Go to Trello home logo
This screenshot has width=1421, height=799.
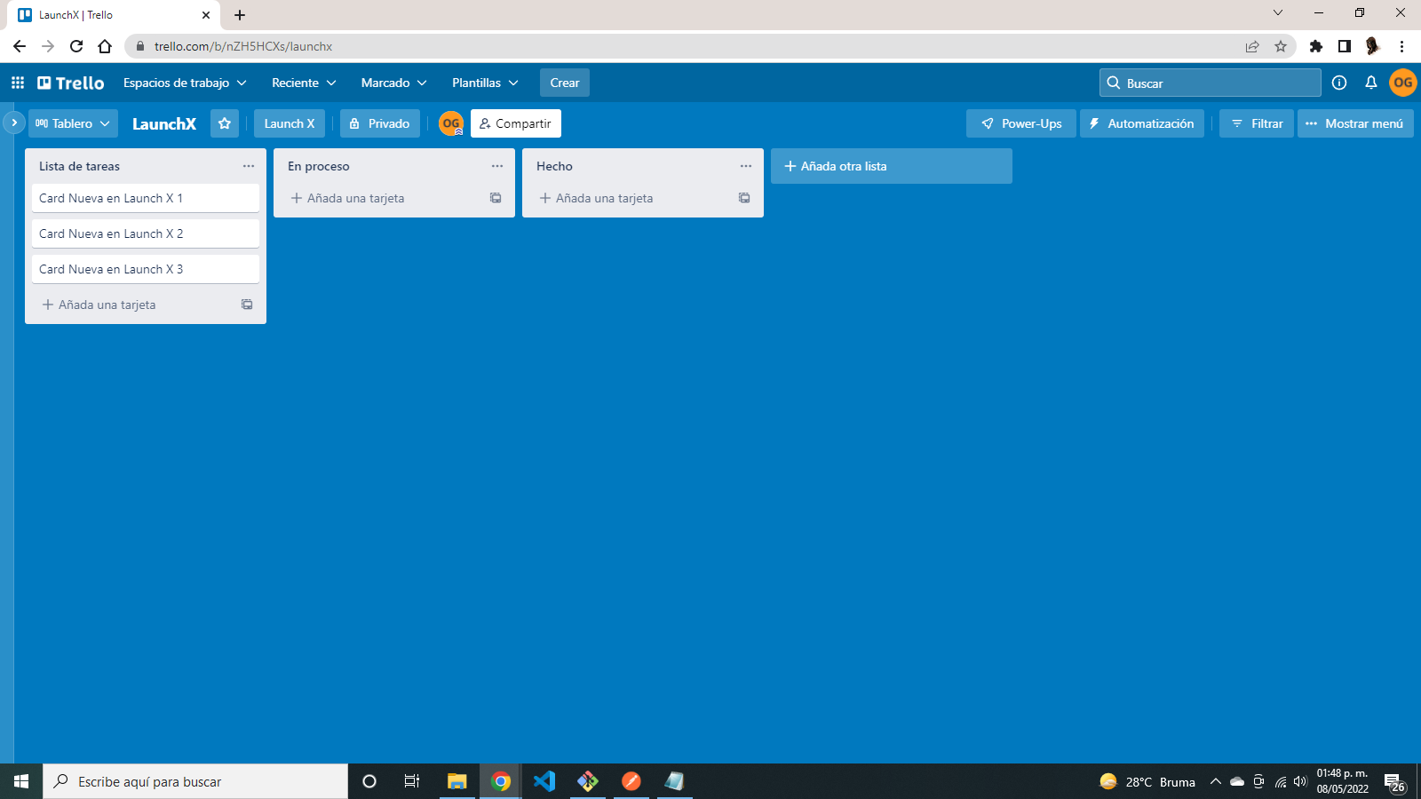(71, 83)
